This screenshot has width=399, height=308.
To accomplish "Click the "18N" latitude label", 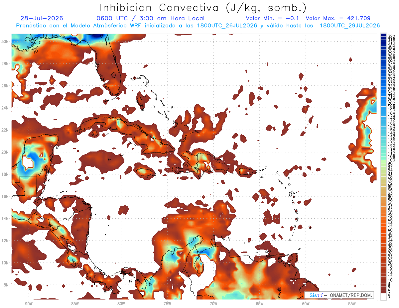I will (6, 174).
